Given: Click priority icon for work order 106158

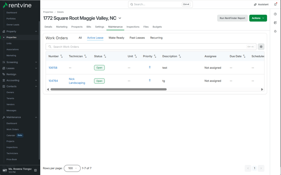Looking at the screenshot, I should coord(150,67).
